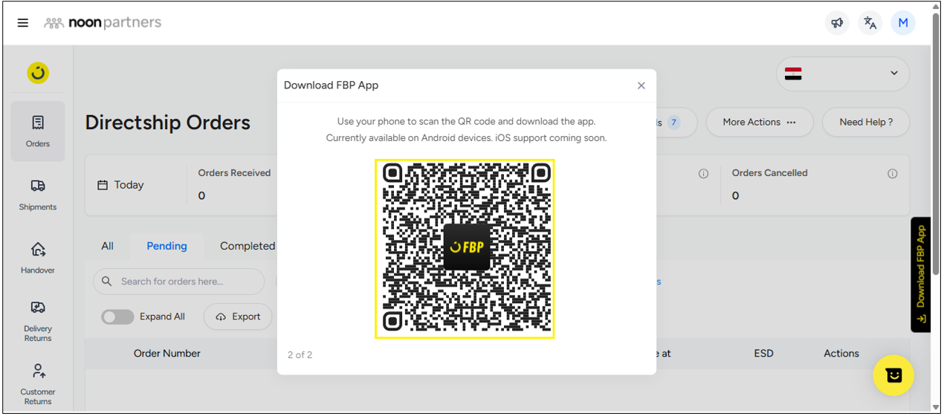Screen dimensions: 944x416
Task: Click the yellow noon circle icon in sidebar
Action: (x=38, y=73)
